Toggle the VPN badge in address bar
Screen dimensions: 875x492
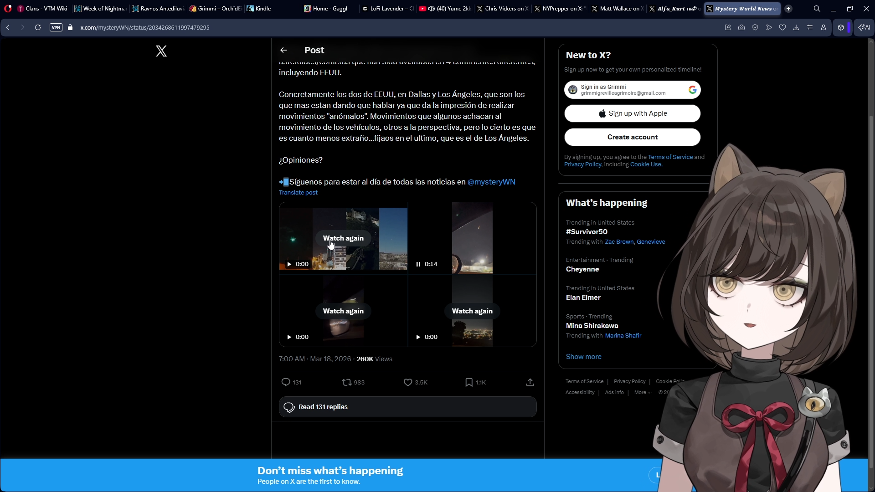click(x=56, y=27)
